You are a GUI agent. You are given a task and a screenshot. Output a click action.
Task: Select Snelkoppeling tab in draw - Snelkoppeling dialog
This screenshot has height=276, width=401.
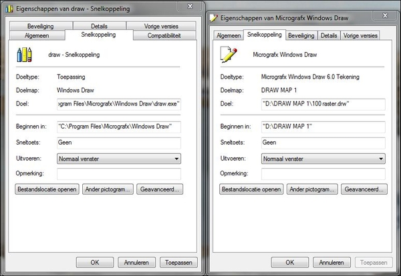pyautogui.click(x=99, y=35)
